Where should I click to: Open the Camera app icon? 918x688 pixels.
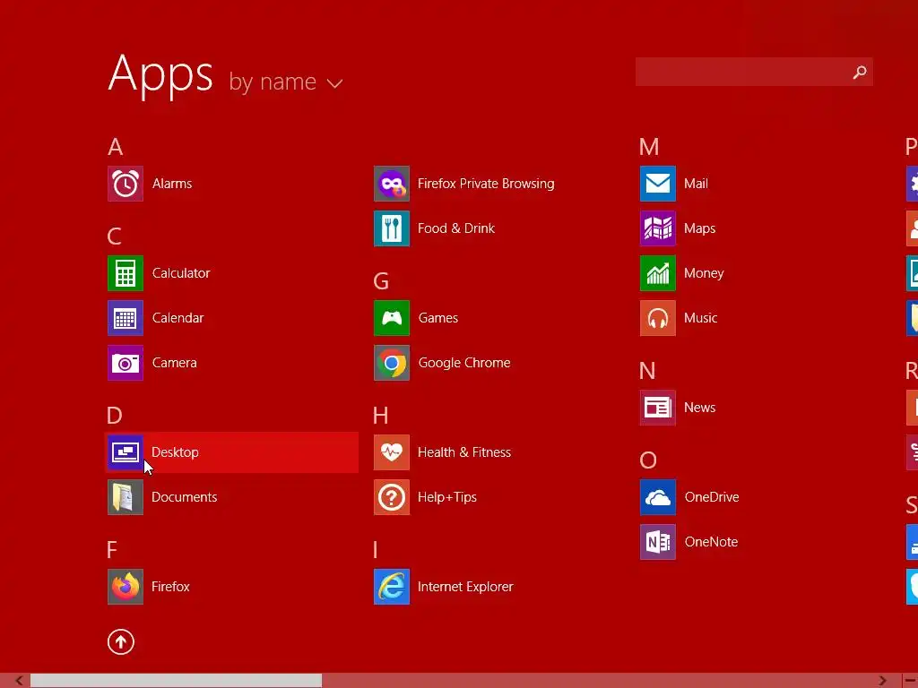click(126, 363)
